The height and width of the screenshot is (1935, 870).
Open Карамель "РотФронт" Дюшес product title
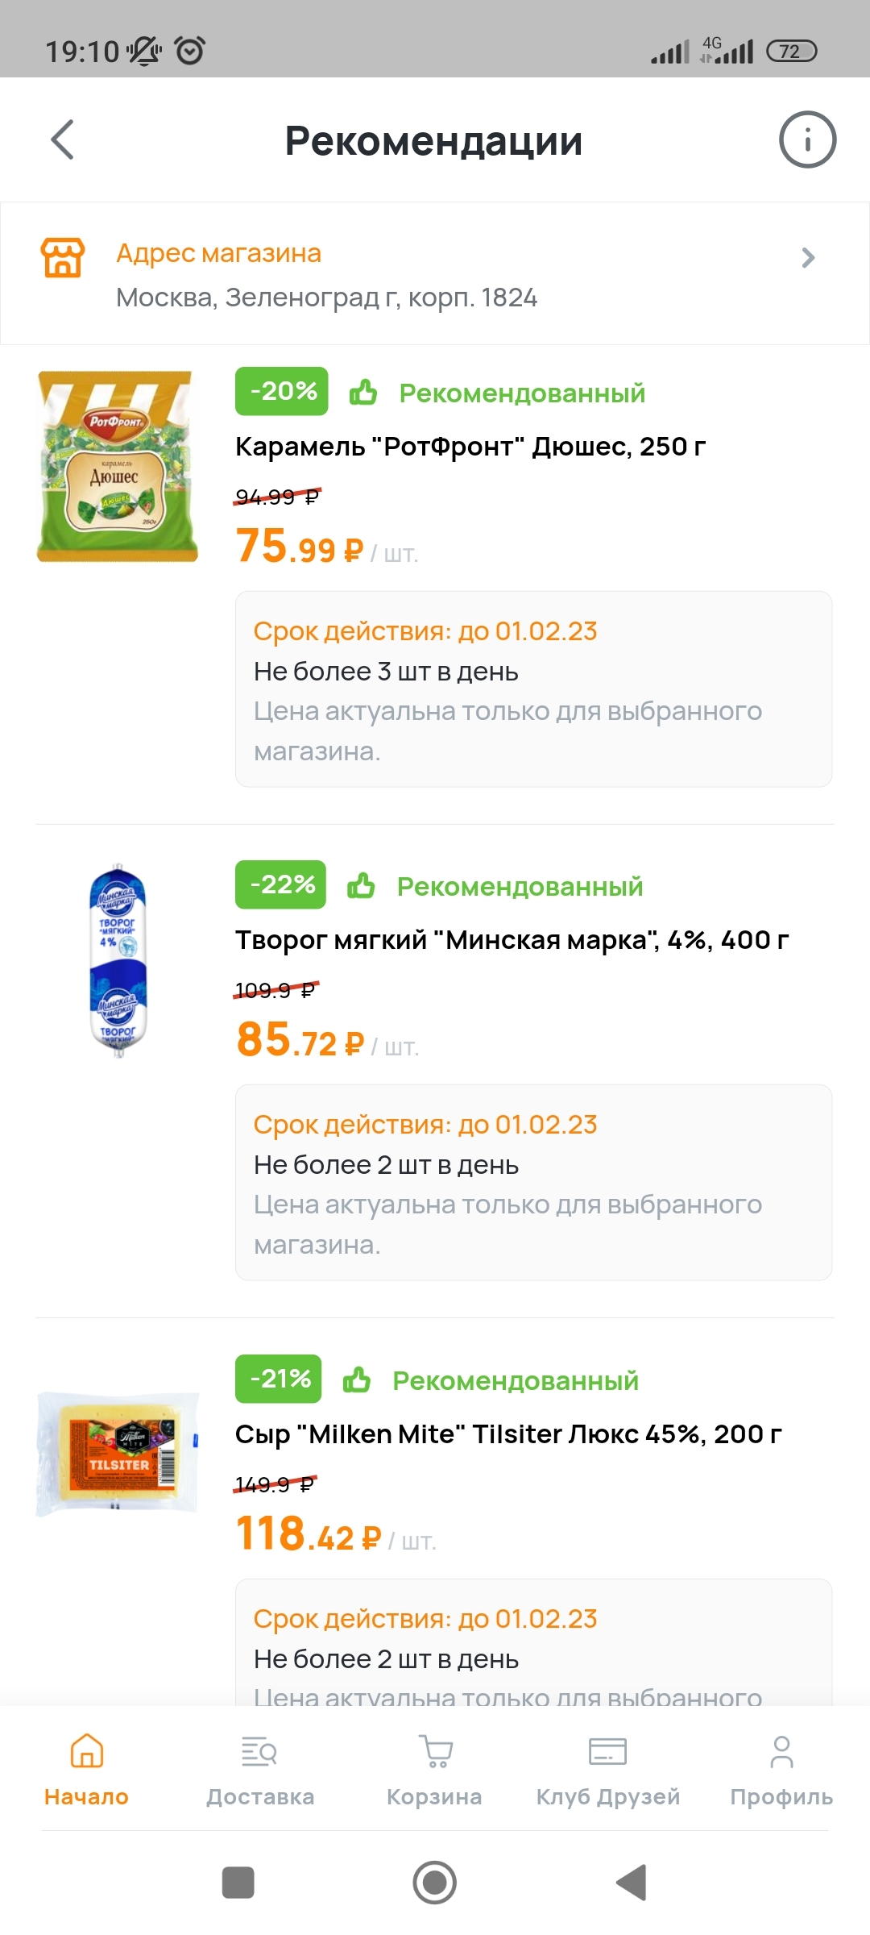click(470, 447)
